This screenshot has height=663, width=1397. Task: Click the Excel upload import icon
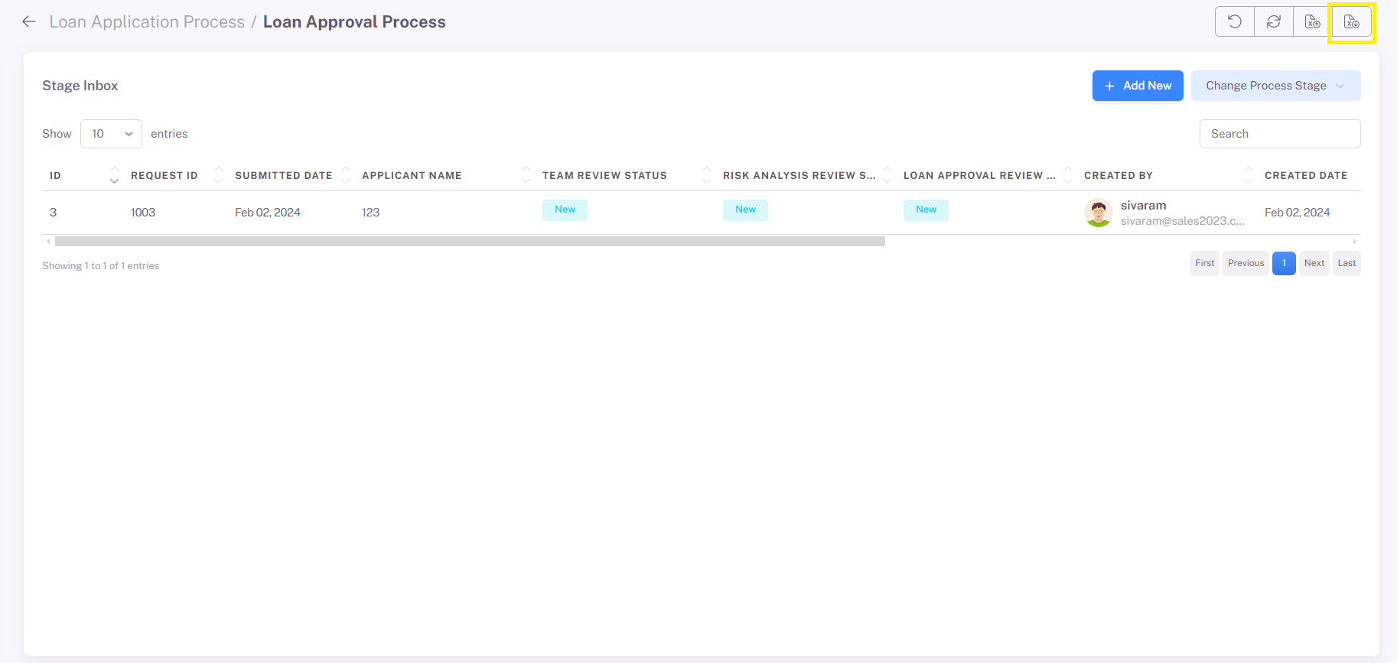click(1313, 21)
